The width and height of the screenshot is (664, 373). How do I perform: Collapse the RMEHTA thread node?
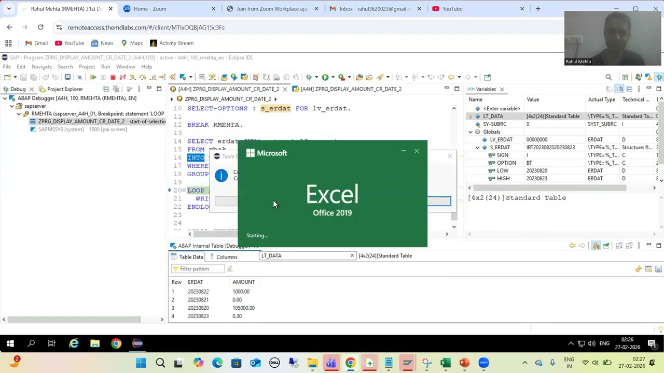click(19, 114)
